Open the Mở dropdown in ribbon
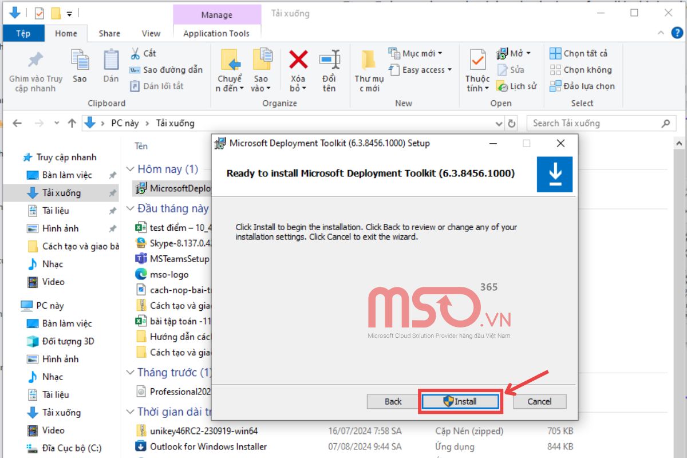Viewport: 687px width, 458px height. point(514,53)
